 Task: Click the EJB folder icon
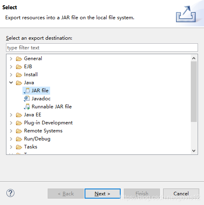[x=19, y=67]
